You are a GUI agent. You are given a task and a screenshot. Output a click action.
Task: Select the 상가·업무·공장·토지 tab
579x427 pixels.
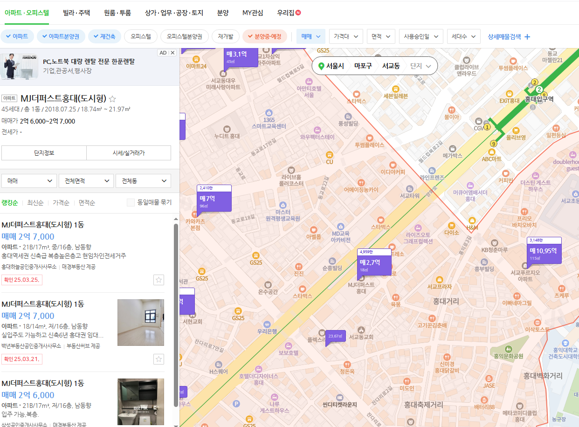(x=174, y=13)
